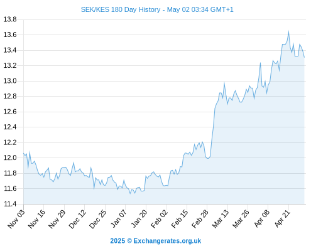The image size is (311, 251).
Task: Click the 13.8 y-axis value label
Action: [x=10, y=19]
